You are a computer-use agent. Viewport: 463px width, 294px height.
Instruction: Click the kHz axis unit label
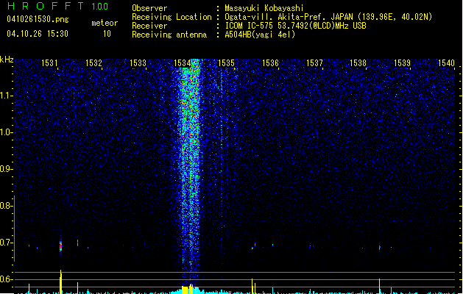tap(7, 60)
